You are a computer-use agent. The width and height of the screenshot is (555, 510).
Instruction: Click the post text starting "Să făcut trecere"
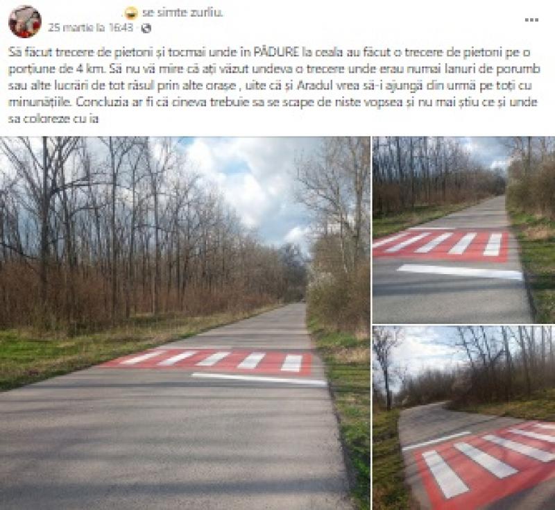click(273, 85)
